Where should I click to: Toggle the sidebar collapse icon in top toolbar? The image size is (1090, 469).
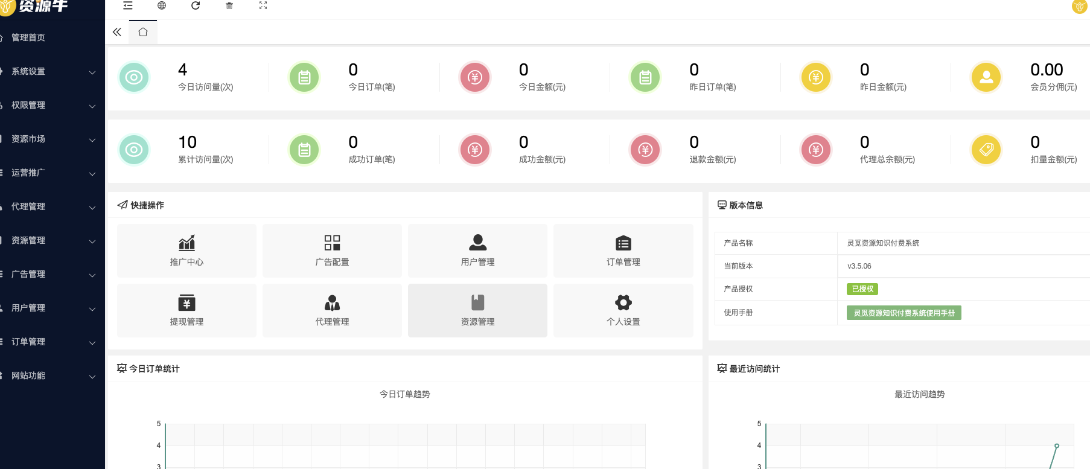point(128,5)
